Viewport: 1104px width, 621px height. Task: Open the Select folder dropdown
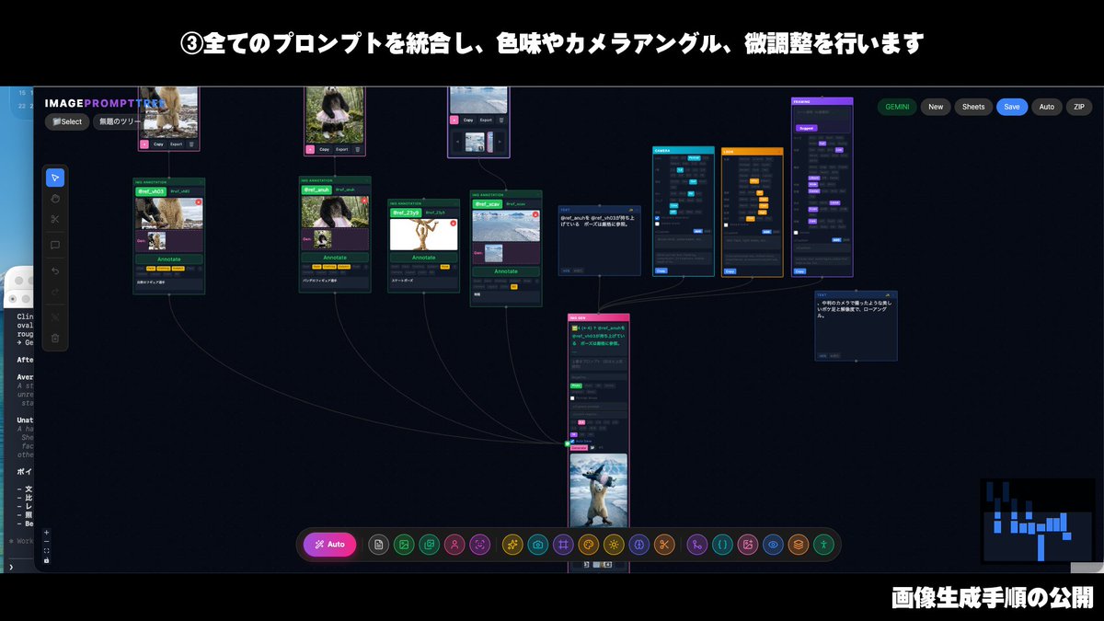(67, 121)
